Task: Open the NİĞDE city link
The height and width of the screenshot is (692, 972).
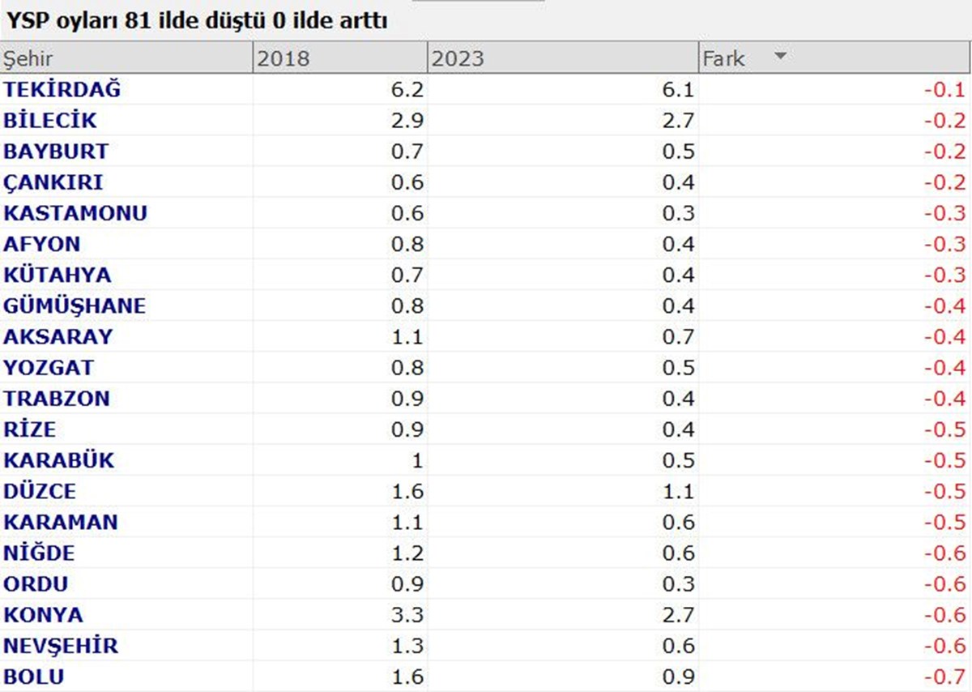Action: (39, 552)
